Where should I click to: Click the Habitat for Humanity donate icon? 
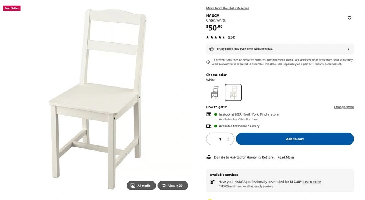click(209, 157)
